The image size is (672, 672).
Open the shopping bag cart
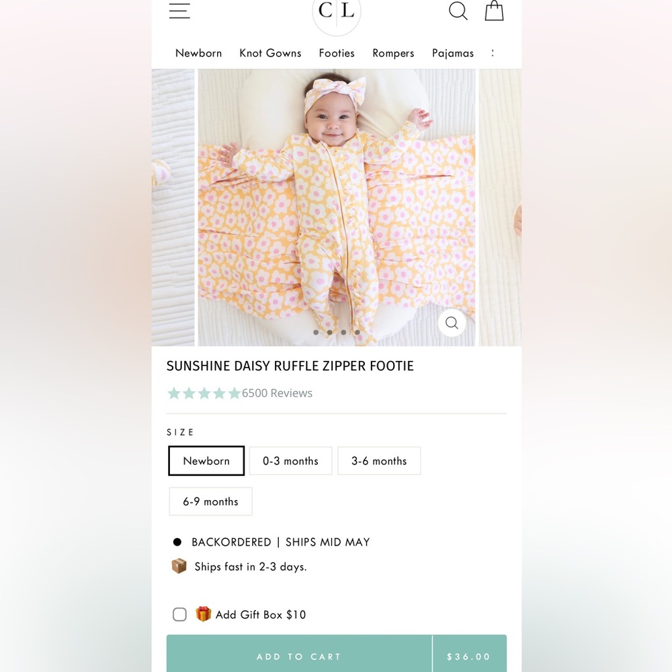494,10
